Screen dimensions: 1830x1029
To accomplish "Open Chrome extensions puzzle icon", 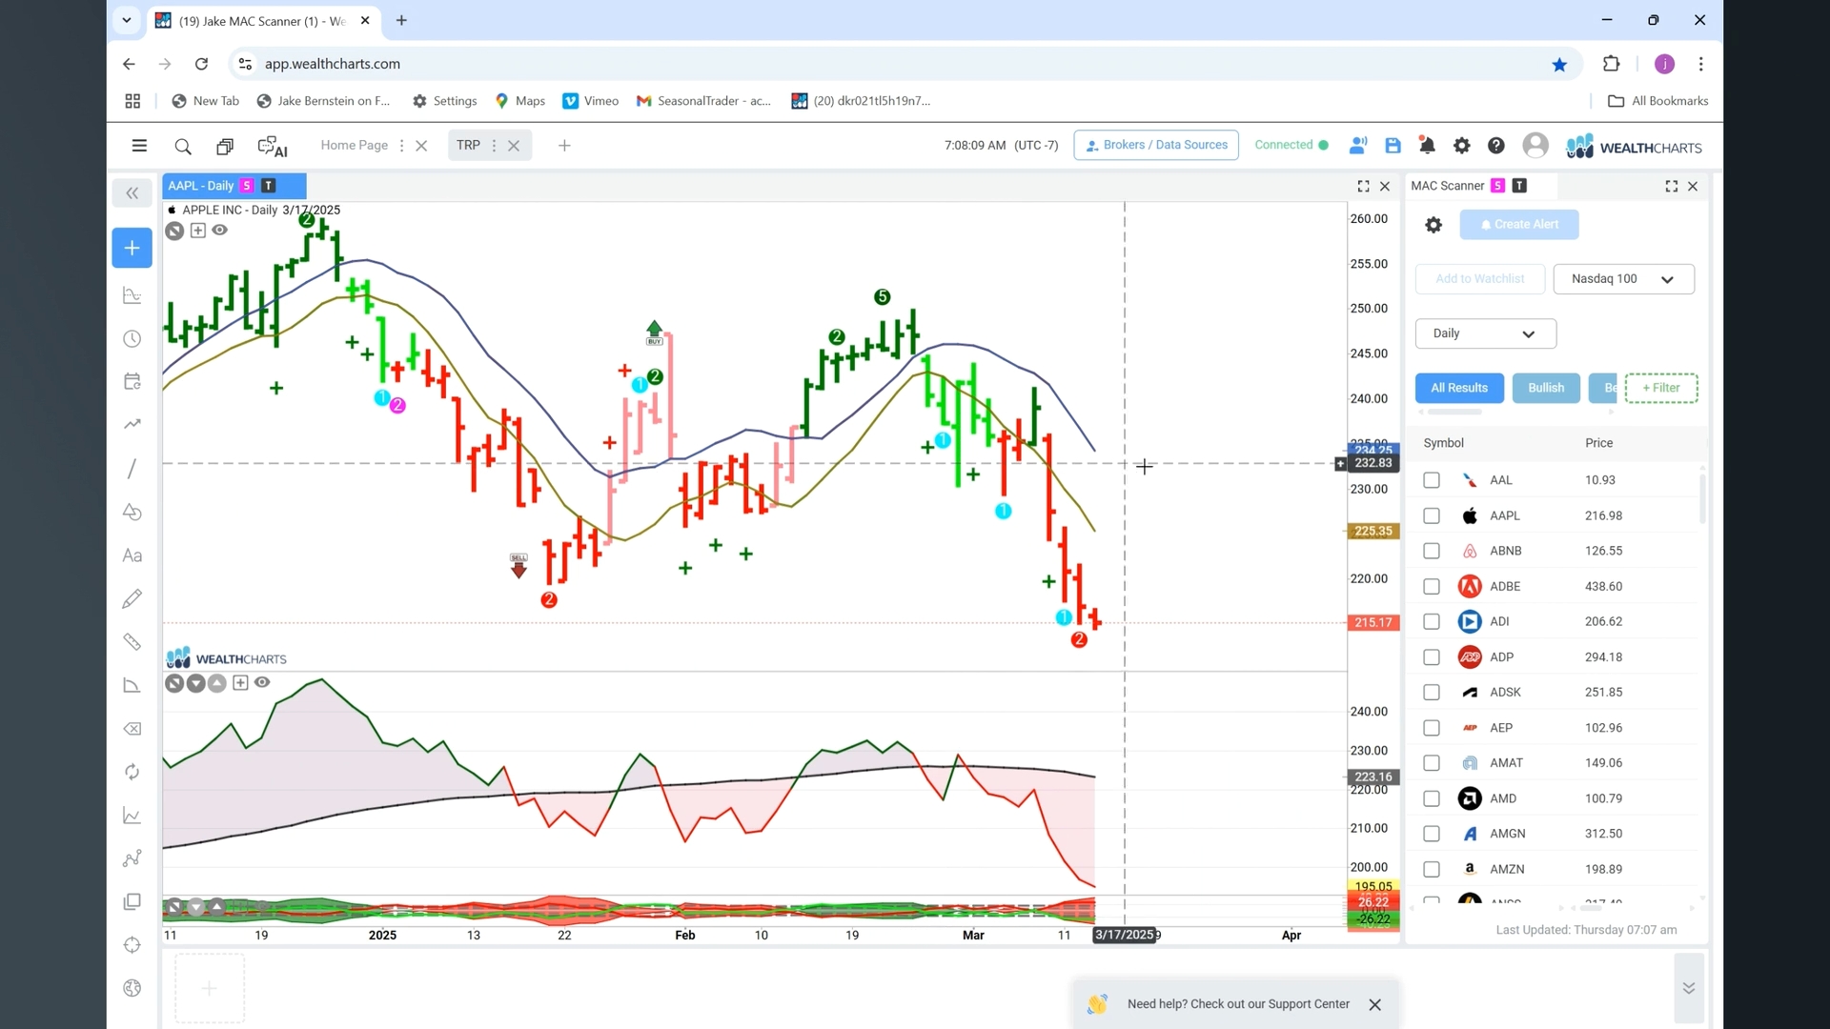I will click(1611, 64).
